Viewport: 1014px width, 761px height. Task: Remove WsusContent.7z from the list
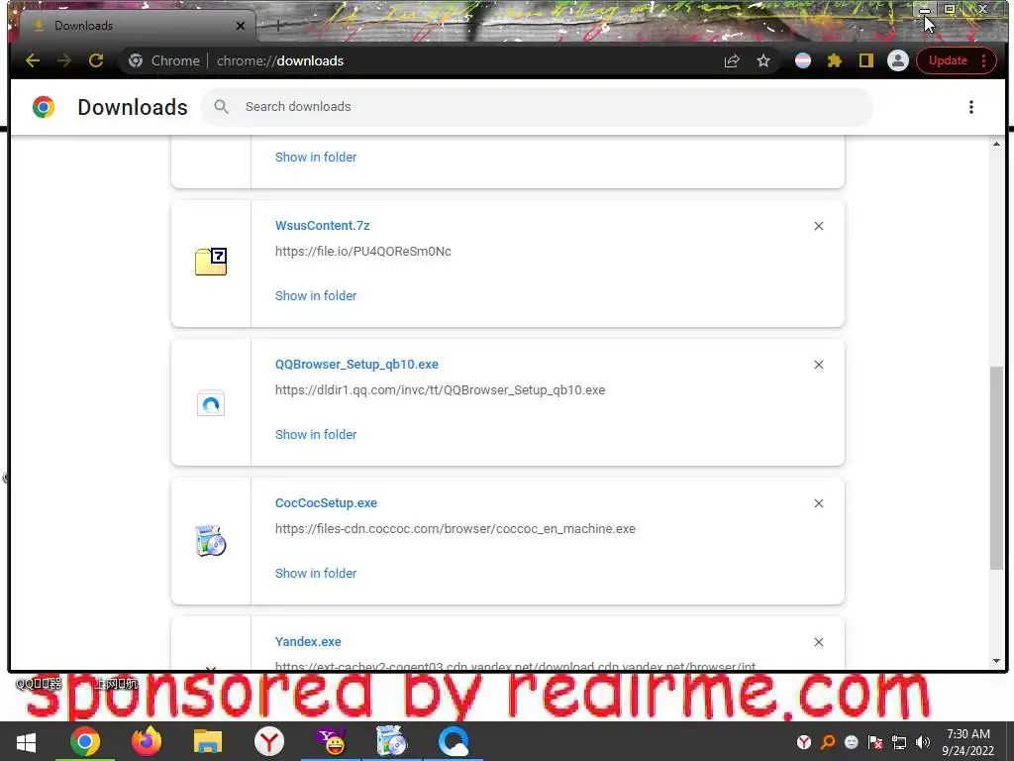(819, 226)
